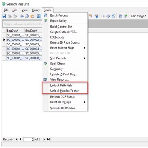This screenshot has height=148, width=148.
Task: Select BegDoc# cell SC_000004
Action: [x=15, y=49]
